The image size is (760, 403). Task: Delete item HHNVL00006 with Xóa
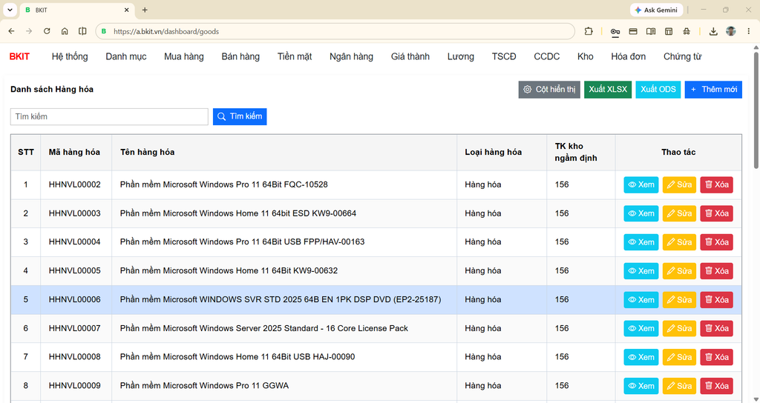[x=716, y=300]
